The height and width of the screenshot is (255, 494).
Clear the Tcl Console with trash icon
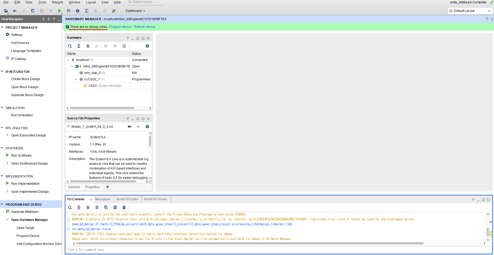124,207
